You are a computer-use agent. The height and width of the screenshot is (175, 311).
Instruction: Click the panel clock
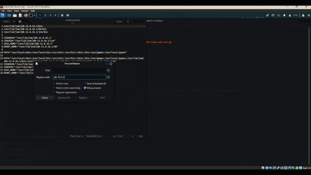point(295,15)
